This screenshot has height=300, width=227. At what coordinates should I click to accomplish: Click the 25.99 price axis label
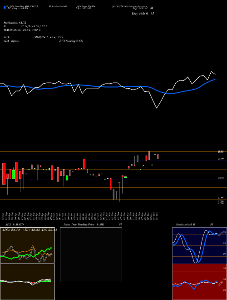221,159
